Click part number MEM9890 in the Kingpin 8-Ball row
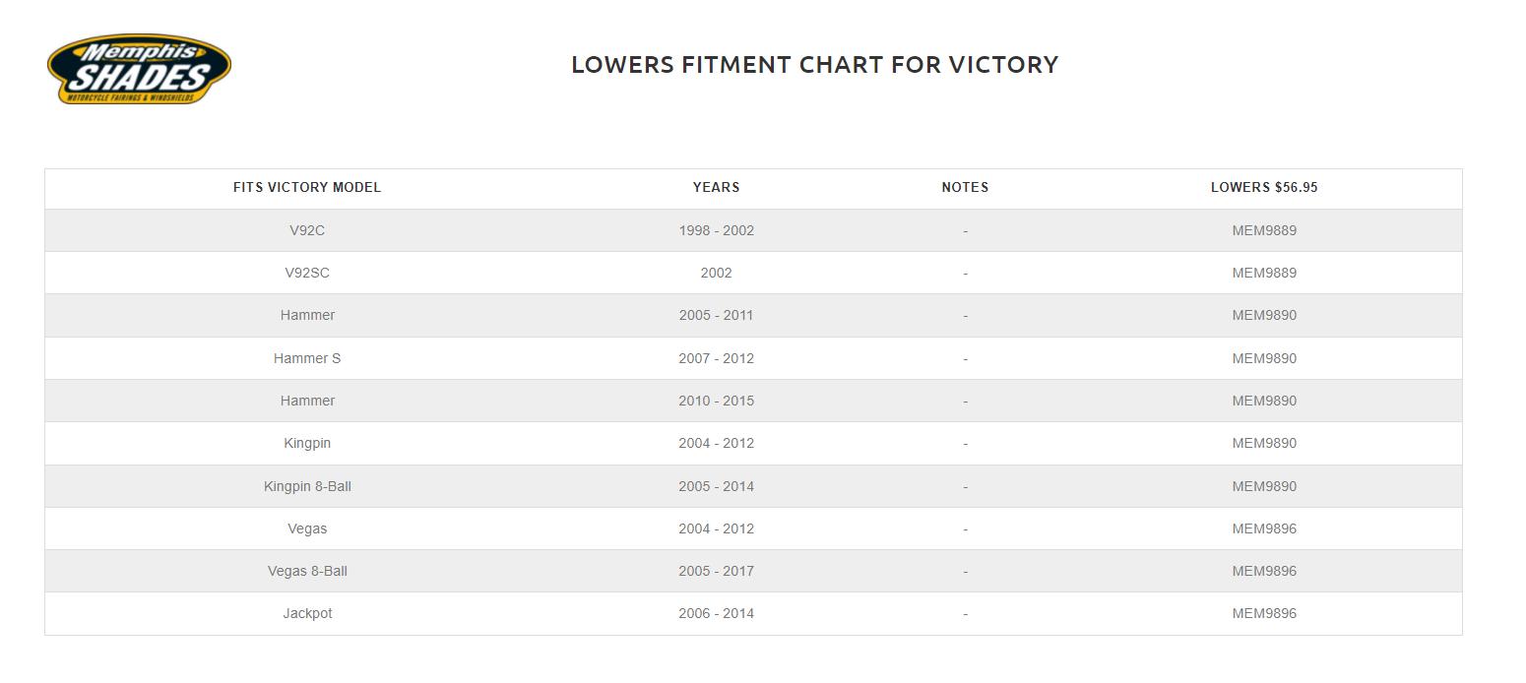 1264,486
